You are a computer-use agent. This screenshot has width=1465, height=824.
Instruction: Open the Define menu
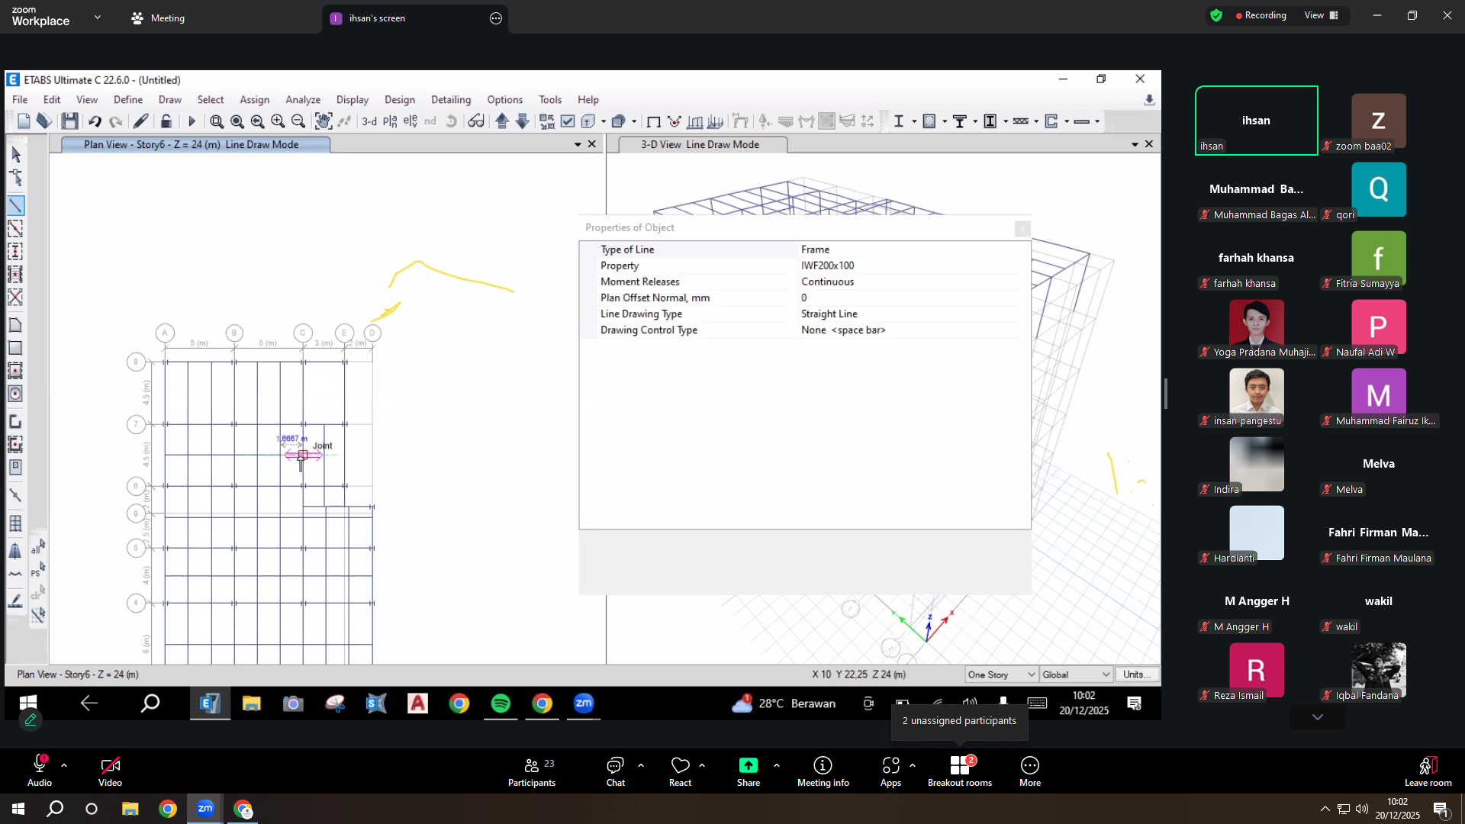pos(128,99)
